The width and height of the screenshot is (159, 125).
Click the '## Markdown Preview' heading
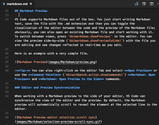point(31,11)
